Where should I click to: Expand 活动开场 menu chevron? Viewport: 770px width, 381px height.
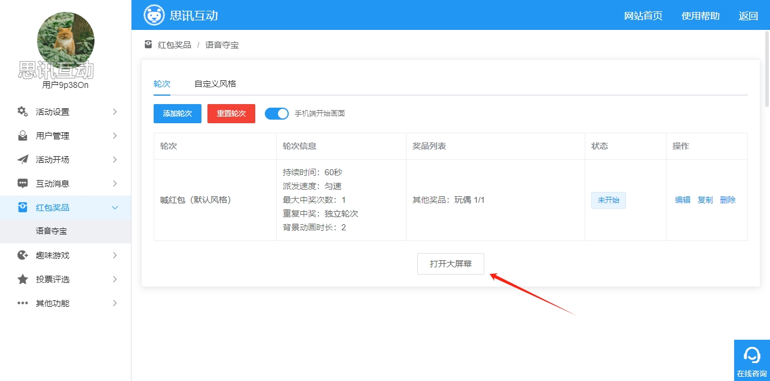point(115,160)
